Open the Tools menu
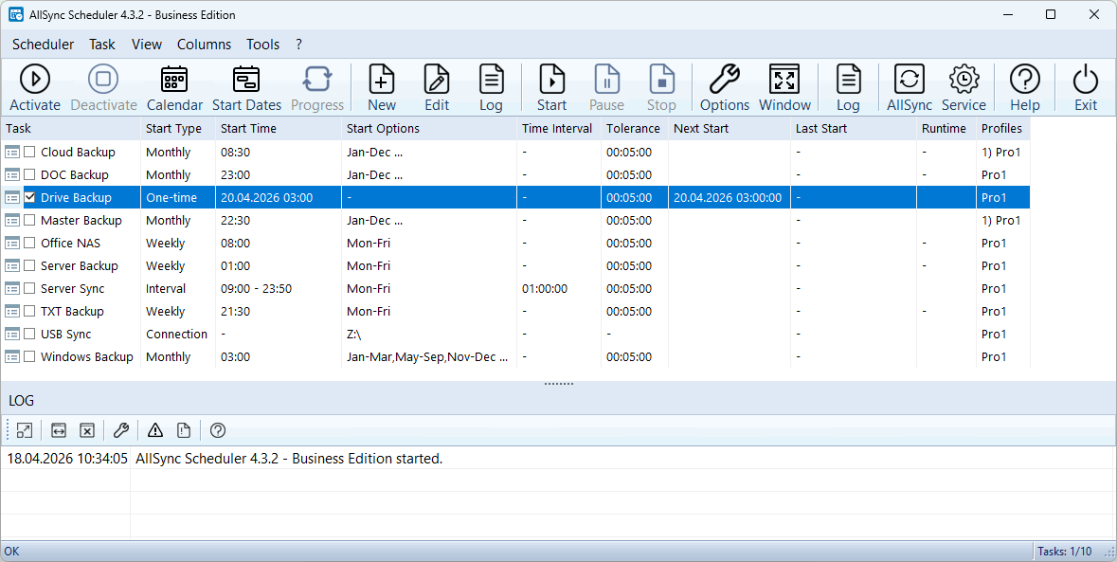This screenshot has height=562, width=1117. coord(262,45)
